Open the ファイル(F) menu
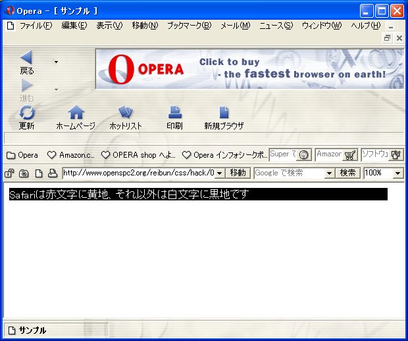This screenshot has height=341, width=408. [36, 26]
